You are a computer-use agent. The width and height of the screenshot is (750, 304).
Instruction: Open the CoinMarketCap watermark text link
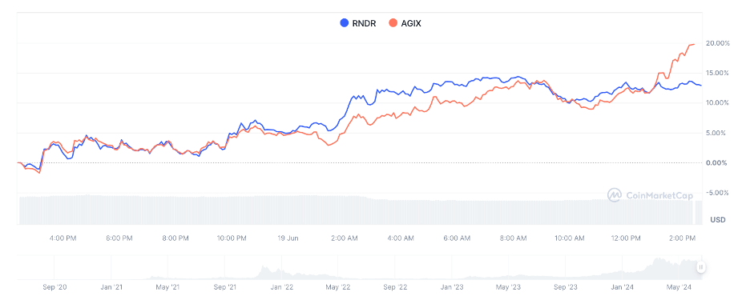[658, 195]
